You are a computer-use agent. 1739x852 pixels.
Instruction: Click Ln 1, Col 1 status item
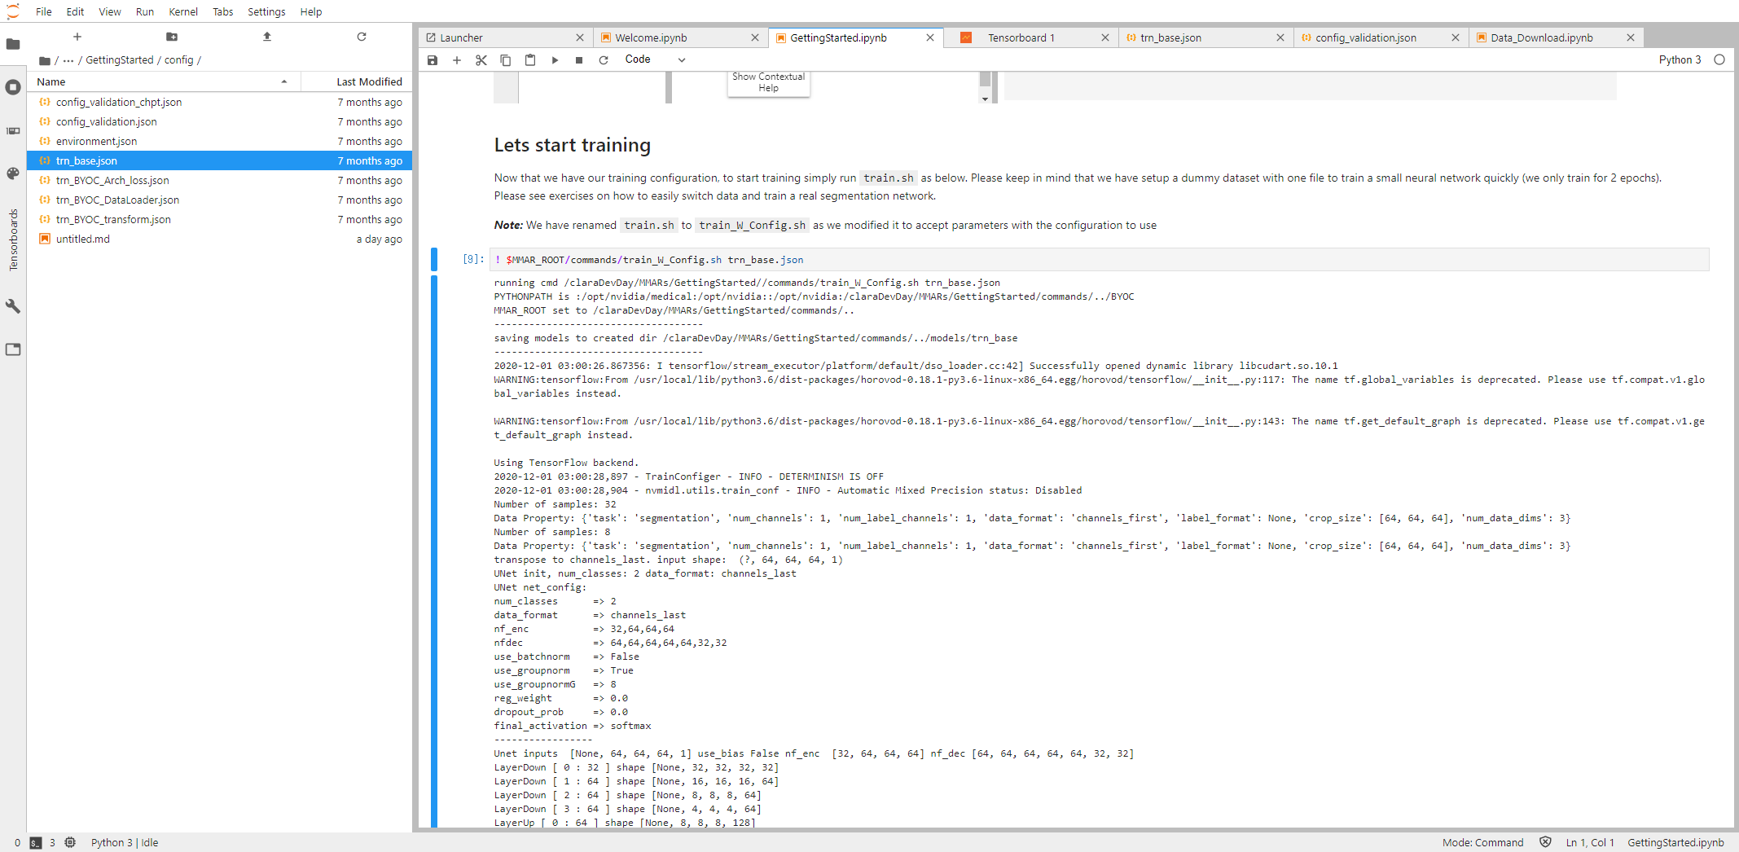pyautogui.click(x=1589, y=842)
